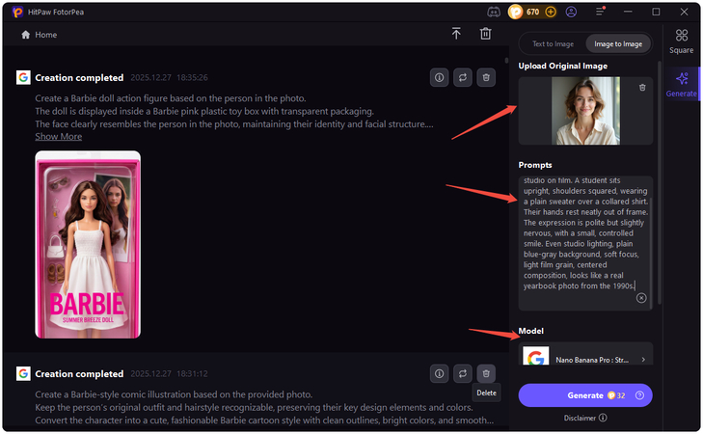The image size is (703, 434).
Task: Clear the prompt text with the X icon
Action: [641, 298]
